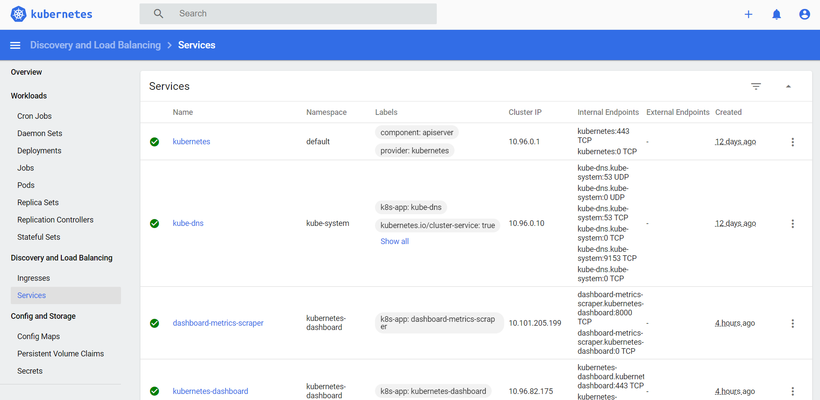Image resolution: width=820 pixels, height=400 pixels.
Task: Select Deployments in the sidebar
Action: (39, 151)
